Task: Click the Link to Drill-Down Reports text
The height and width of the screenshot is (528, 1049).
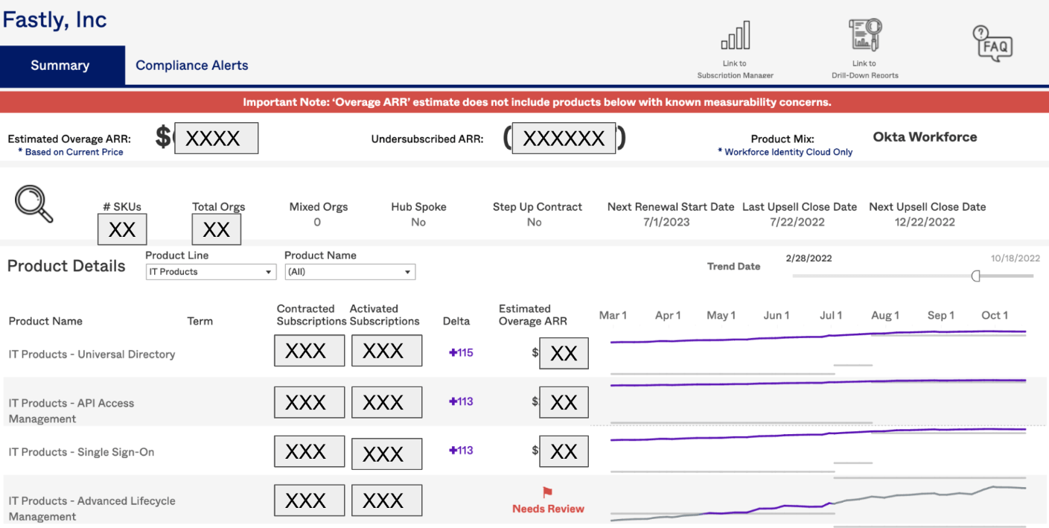Action: [x=865, y=69]
